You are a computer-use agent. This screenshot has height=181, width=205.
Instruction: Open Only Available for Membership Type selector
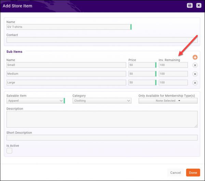pyautogui.click(x=168, y=101)
